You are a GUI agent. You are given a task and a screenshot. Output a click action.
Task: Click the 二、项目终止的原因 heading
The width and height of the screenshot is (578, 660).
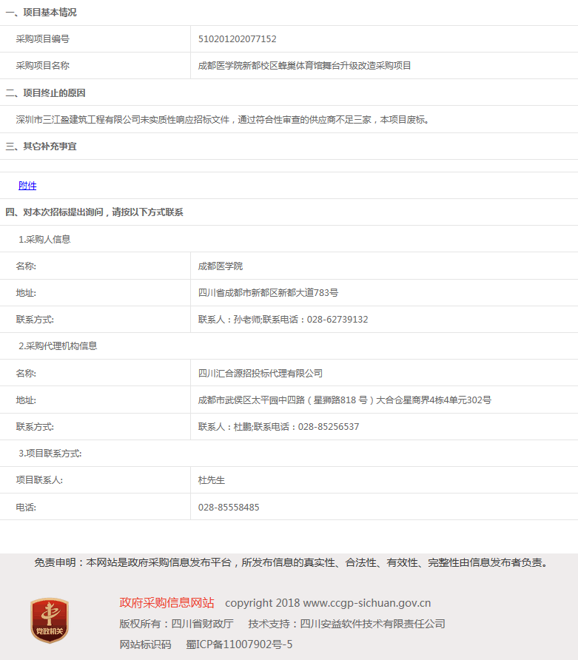(x=45, y=93)
